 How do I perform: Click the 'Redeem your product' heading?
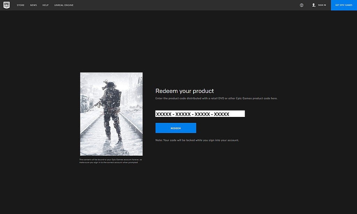(185, 91)
